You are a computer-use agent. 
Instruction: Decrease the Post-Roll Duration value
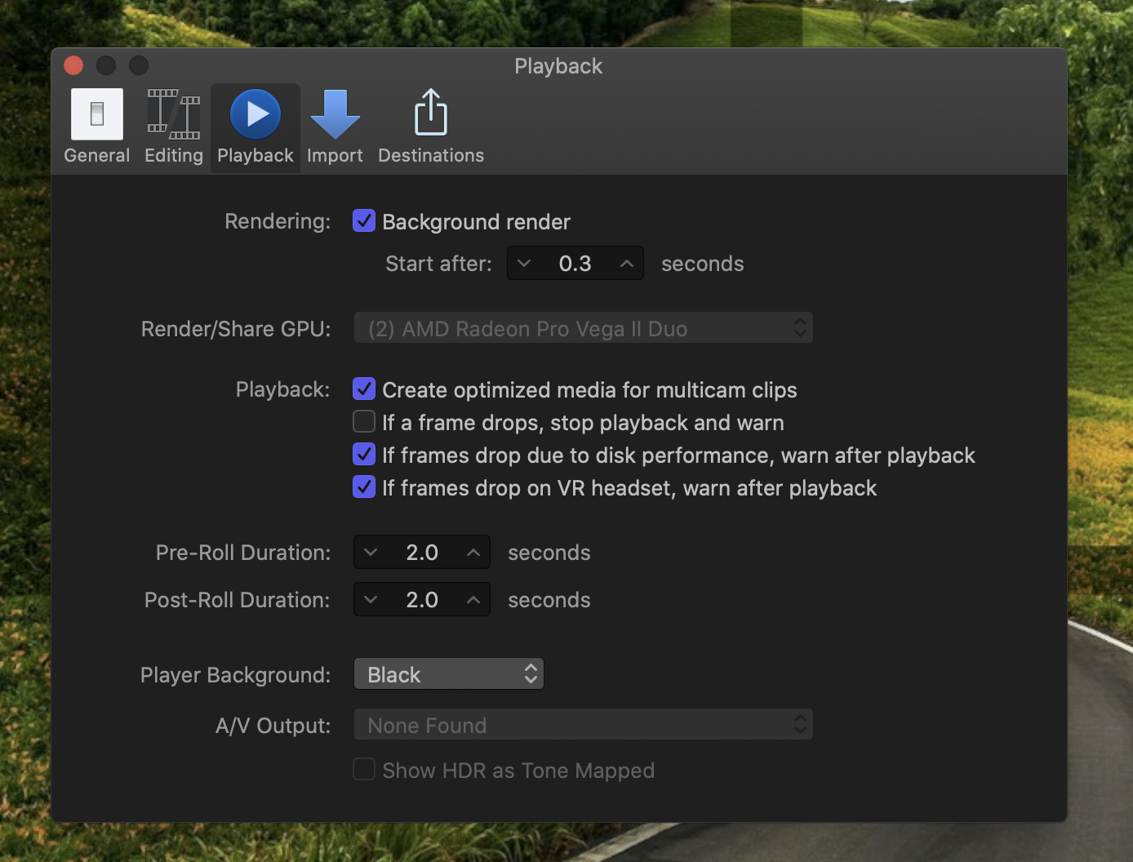point(371,600)
